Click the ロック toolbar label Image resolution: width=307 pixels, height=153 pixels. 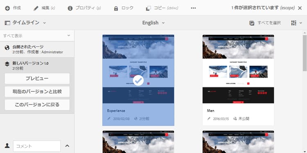pos(127,8)
